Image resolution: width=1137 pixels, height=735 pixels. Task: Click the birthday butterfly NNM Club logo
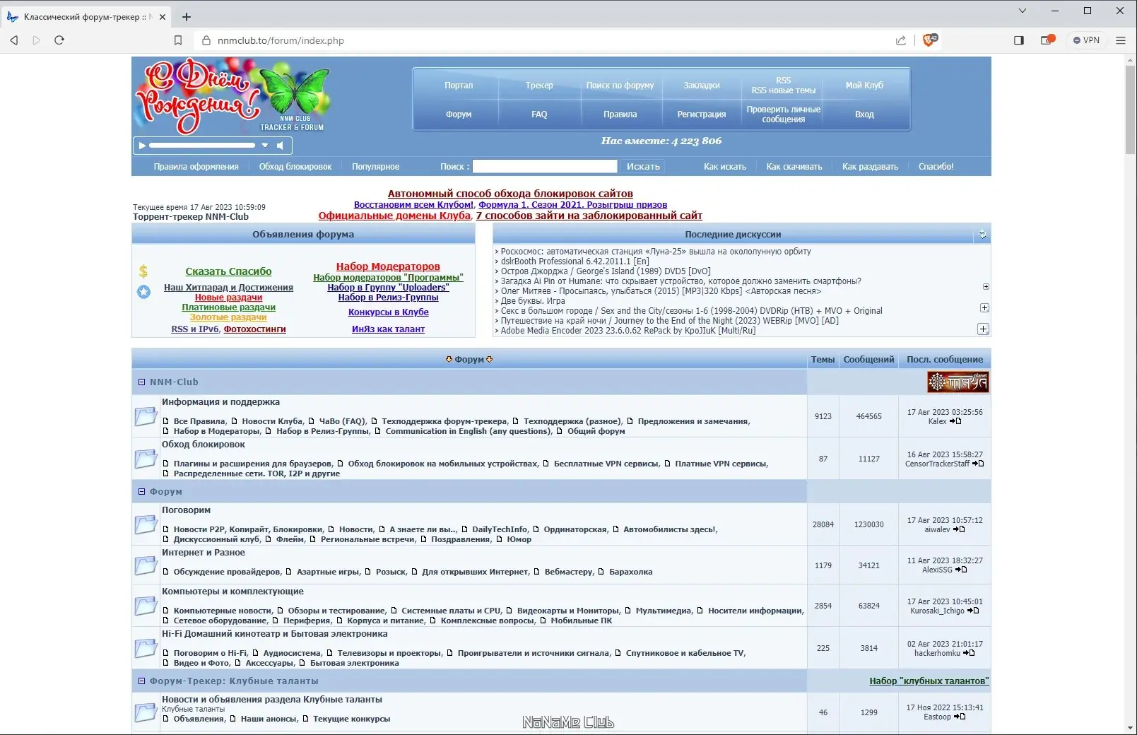click(233, 96)
